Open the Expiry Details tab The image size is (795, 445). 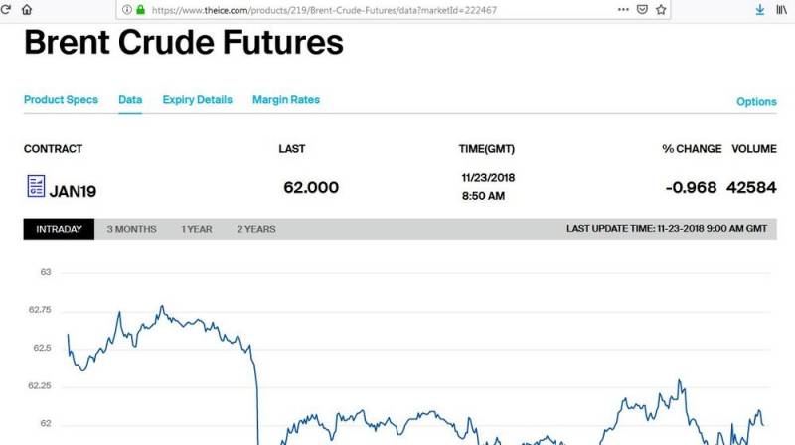point(197,100)
